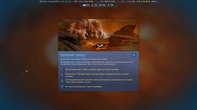Screen dimensions: 197x110
Task: Click the temperature thermometer 0% indicator
Action: 94,5
